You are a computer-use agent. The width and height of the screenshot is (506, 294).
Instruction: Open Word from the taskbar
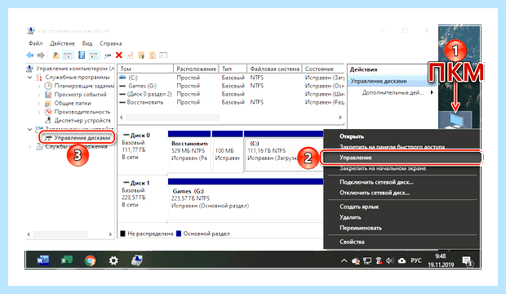[42, 260]
